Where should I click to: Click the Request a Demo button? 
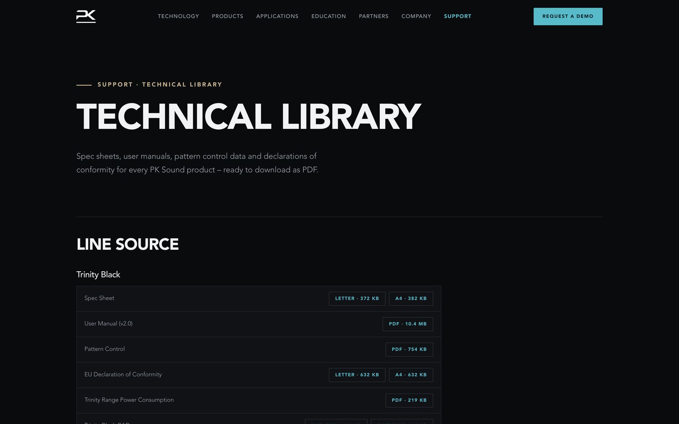(x=568, y=17)
